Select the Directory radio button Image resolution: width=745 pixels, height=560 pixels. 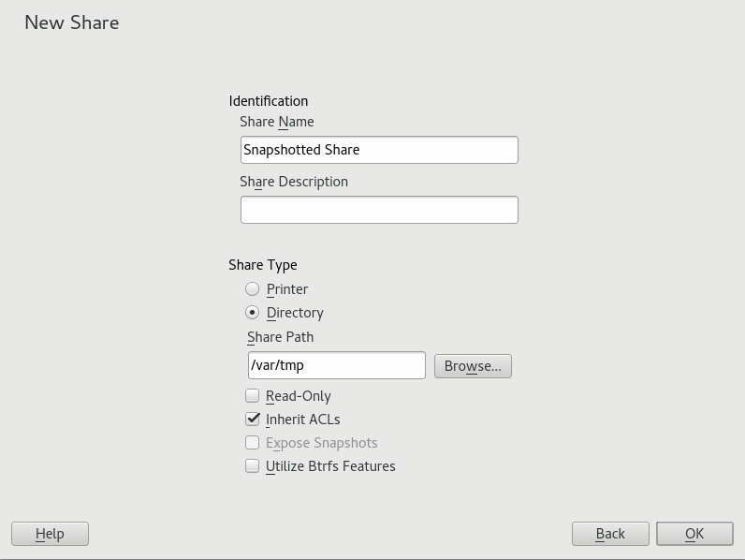point(253,313)
